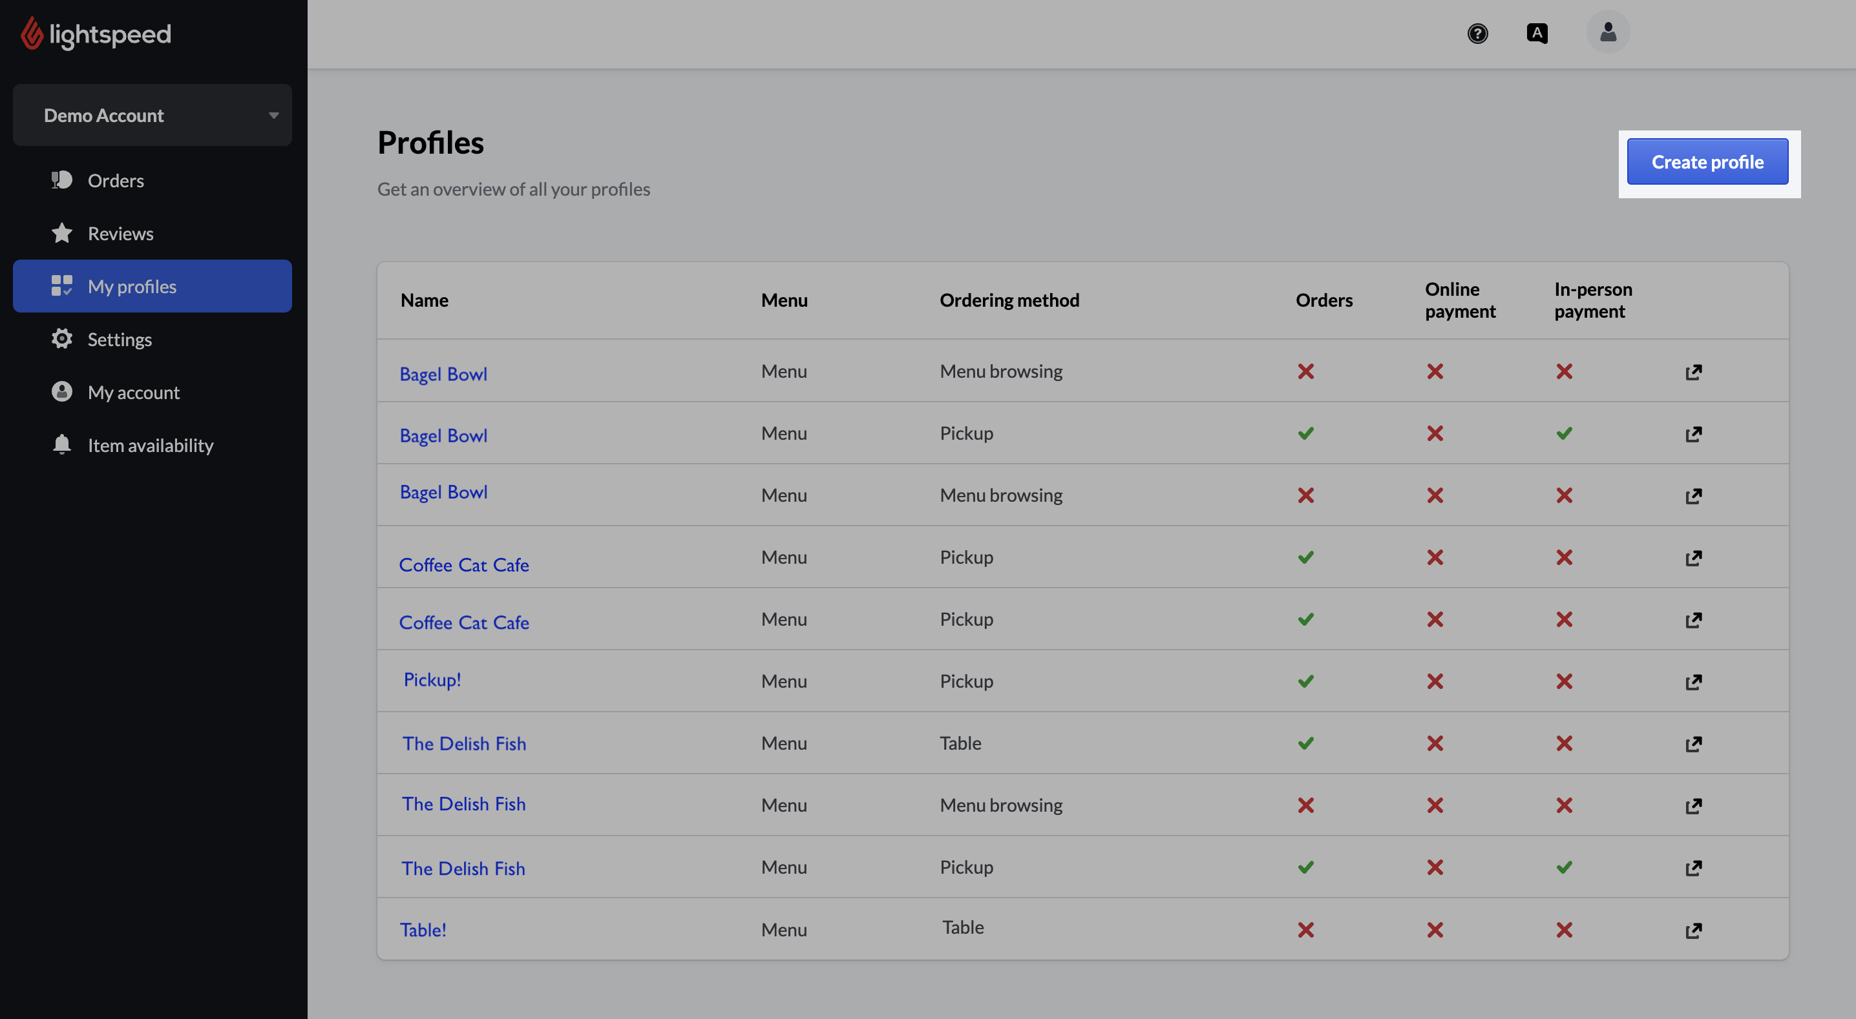The width and height of the screenshot is (1856, 1019).
Task: Open the Table! profile link
Action: pyautogui.click(x=423, y=930)
